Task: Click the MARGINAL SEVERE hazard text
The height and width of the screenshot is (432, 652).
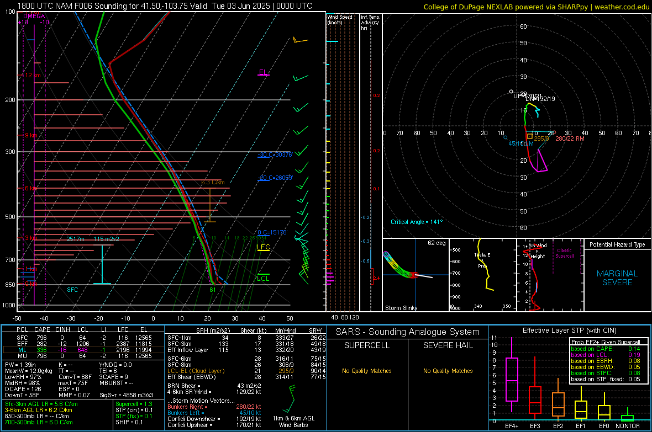Action: click(617, 278)
